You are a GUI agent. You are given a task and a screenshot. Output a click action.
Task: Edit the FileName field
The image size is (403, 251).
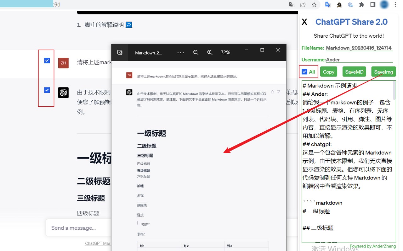(359, 48)
